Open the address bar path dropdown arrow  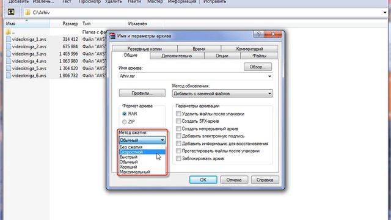(385, 12)
